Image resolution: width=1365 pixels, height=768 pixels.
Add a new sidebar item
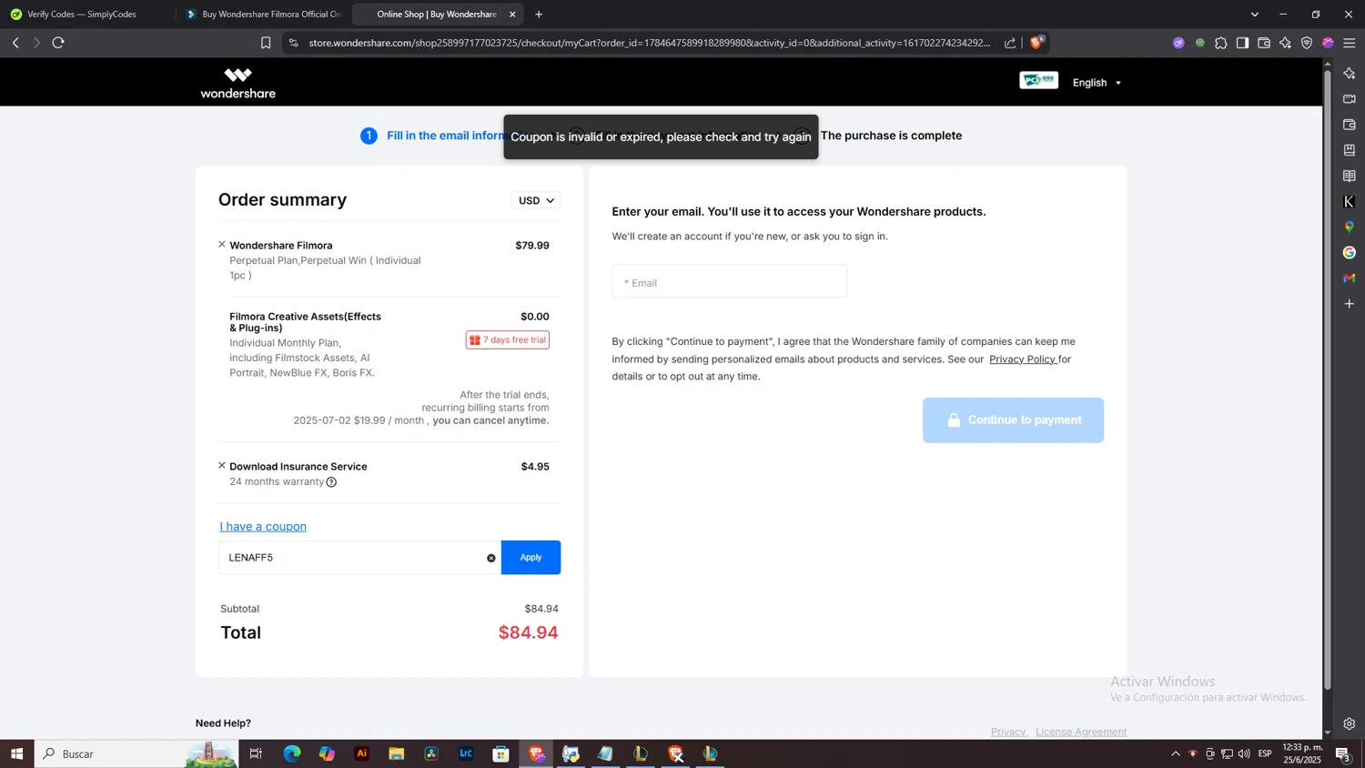(1350, 303)
